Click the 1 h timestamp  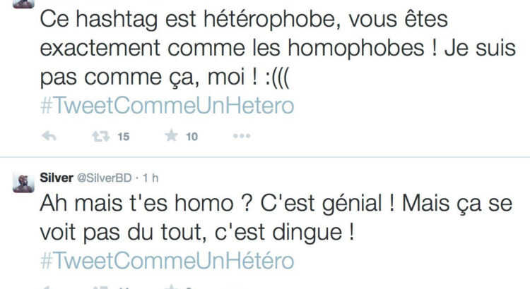coord(151,178)
